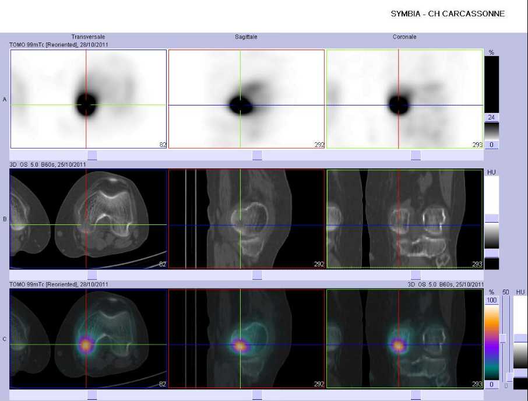
Task: Select the CT coronale view in row B
Action: coord(405,219)
